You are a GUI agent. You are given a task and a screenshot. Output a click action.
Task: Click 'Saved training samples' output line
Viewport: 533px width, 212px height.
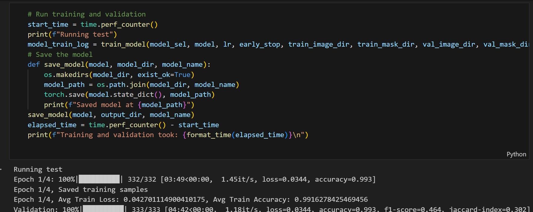click(x=103, y=190)
